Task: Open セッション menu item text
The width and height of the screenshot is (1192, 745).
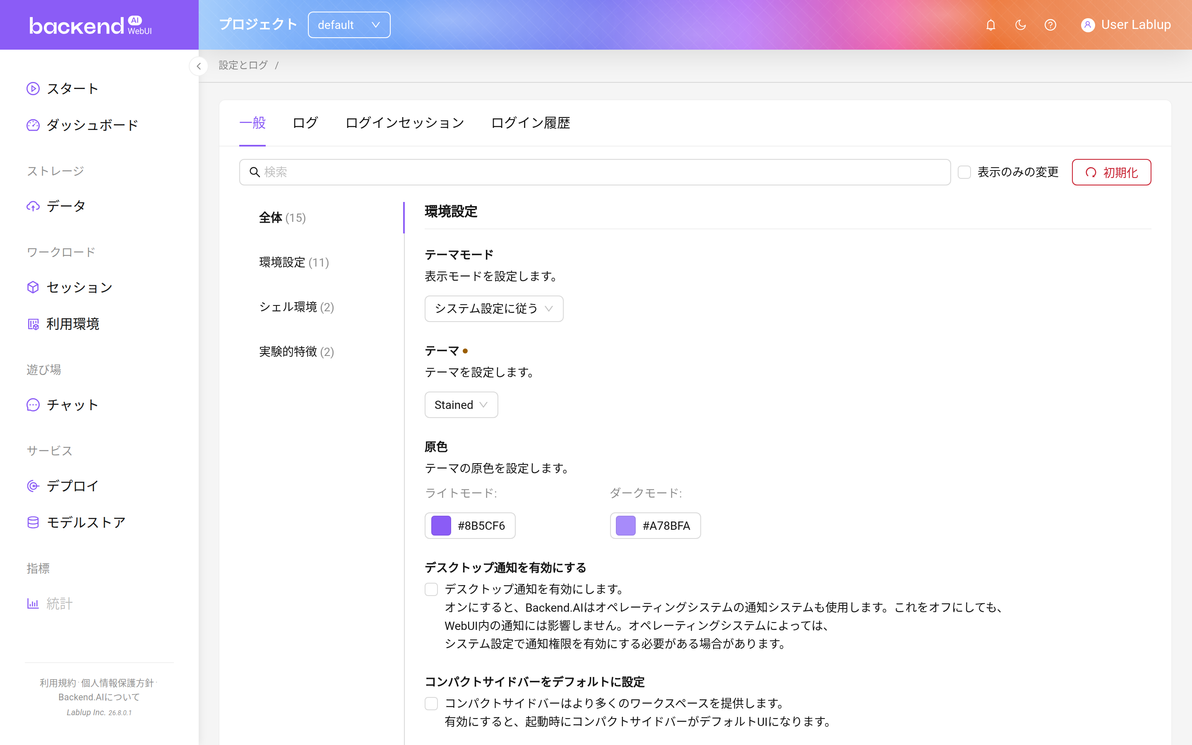Action: [79, 287]
